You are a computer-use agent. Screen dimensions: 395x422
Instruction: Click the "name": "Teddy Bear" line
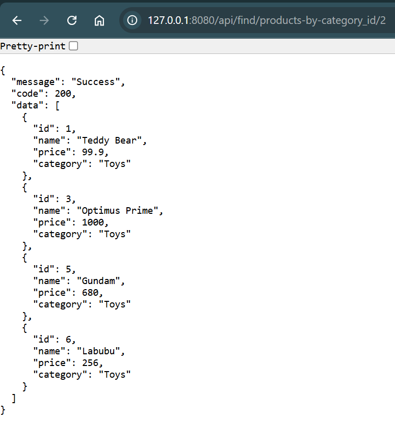(90, 140)
